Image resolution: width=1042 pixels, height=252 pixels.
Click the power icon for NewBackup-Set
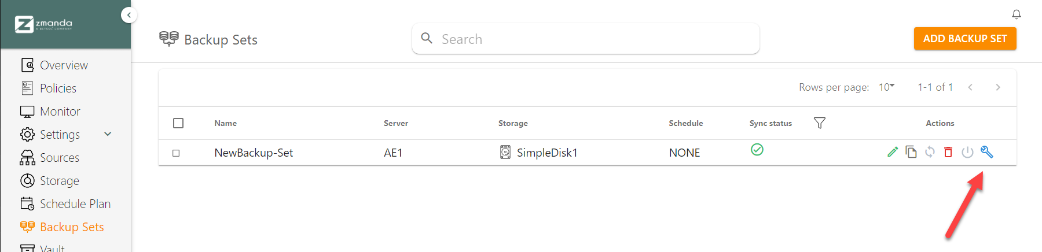[967, 152]
